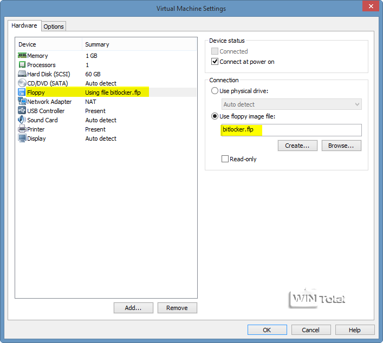Select the CD/DVD (SATA) disc icon

pyautogui.click(x=22, y=83)
